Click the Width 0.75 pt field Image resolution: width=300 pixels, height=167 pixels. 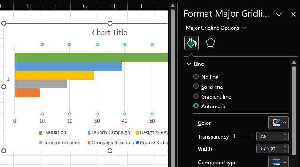coord(269,149)
